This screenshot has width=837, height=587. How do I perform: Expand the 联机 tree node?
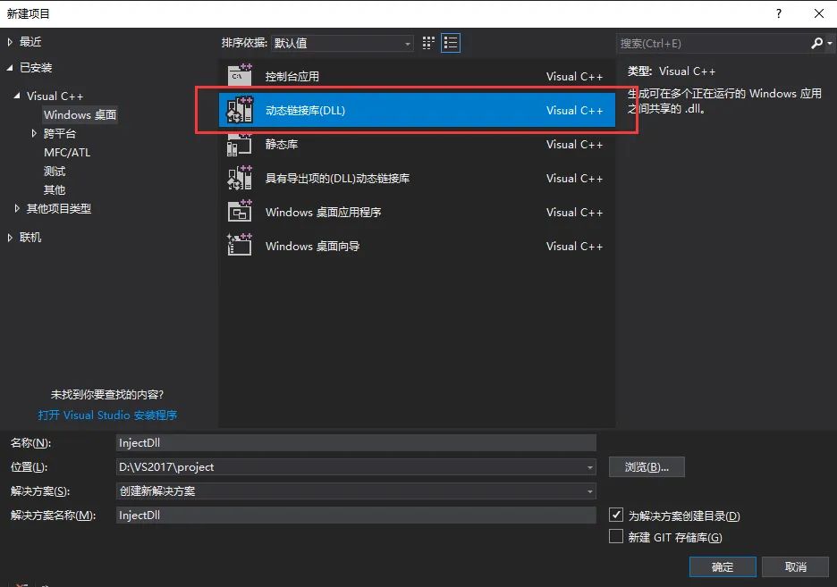(x=10, y=238)
